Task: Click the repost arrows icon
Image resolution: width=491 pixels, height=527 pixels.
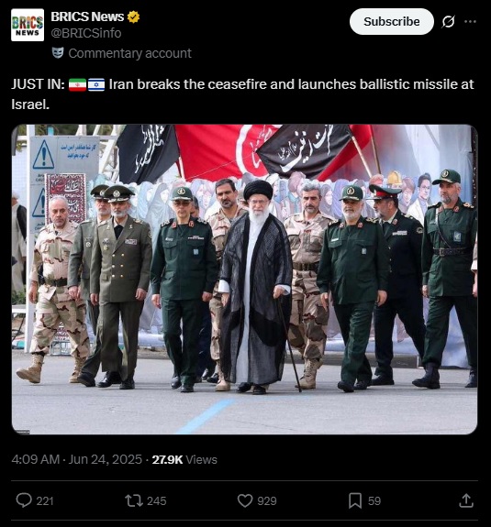Action: pos(134,500)
